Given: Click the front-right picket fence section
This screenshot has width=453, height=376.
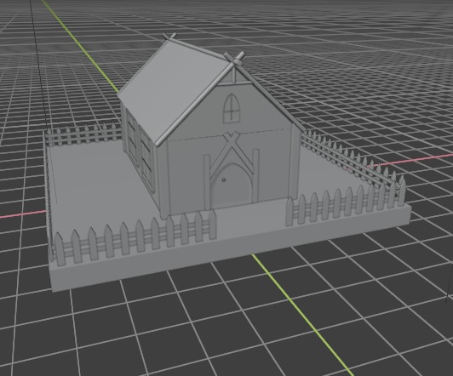Looking at the screenshot, I should 346,201.
